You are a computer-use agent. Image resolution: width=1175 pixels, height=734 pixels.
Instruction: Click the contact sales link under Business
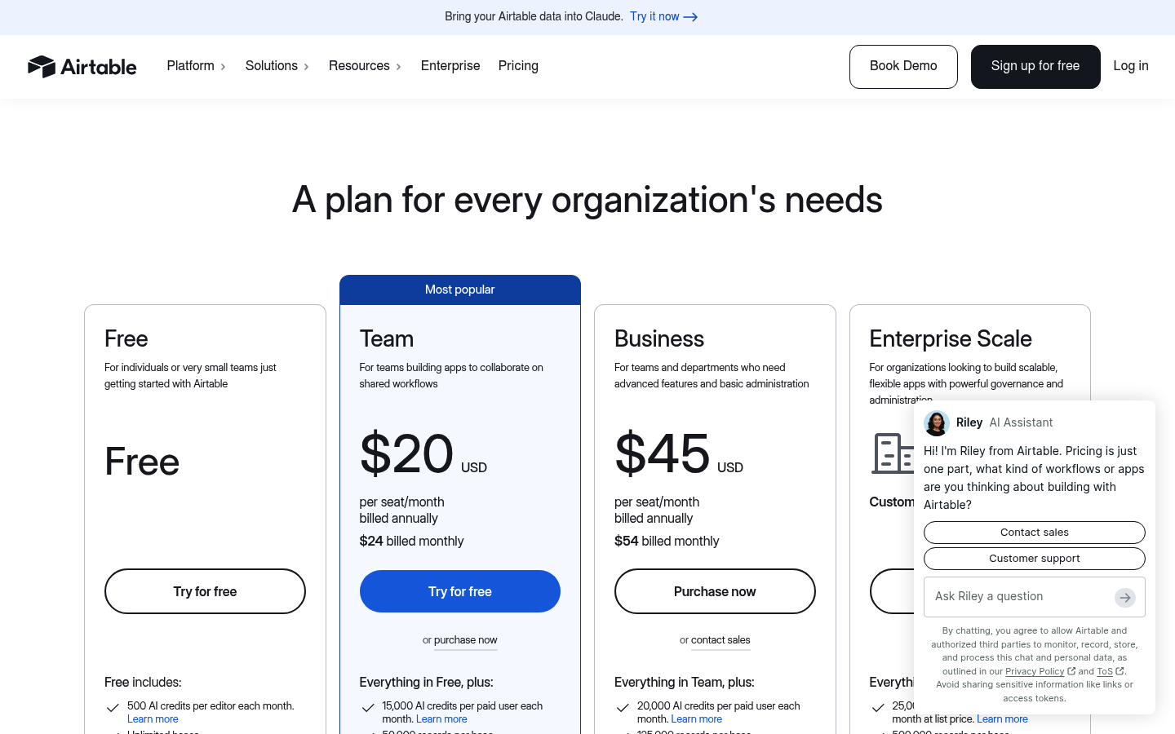coord(721,640)
